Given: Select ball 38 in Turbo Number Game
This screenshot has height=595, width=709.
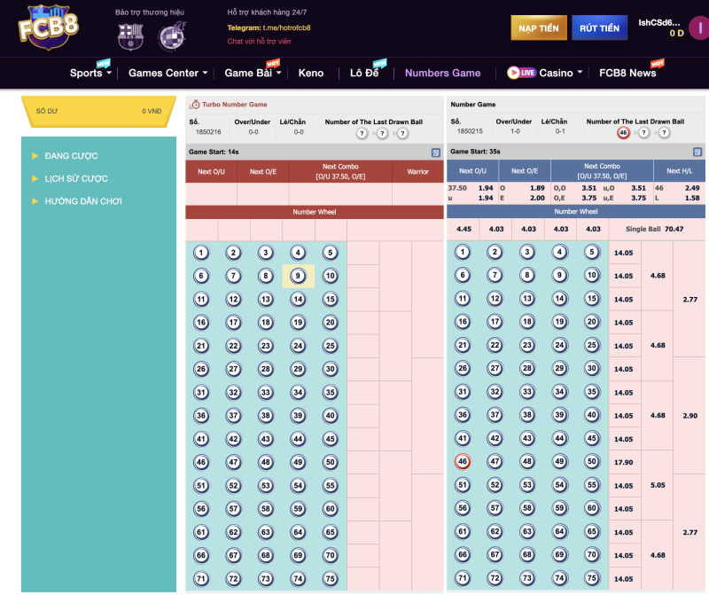Looking at the screenshot, I should (266, 416).
